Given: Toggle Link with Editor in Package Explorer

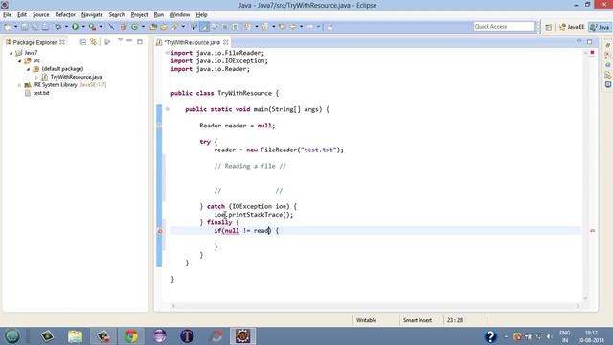Looking at the screenshot, I should [93, 42].
